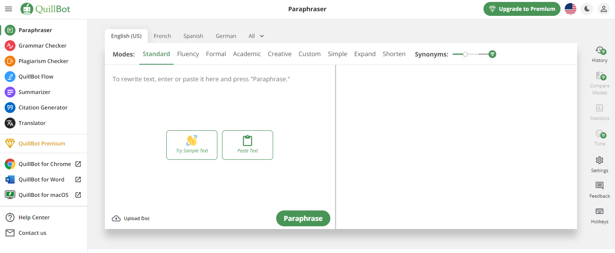615x253 pixels.
Task: Open the Tone icon
Action: (x=600, y=134)
